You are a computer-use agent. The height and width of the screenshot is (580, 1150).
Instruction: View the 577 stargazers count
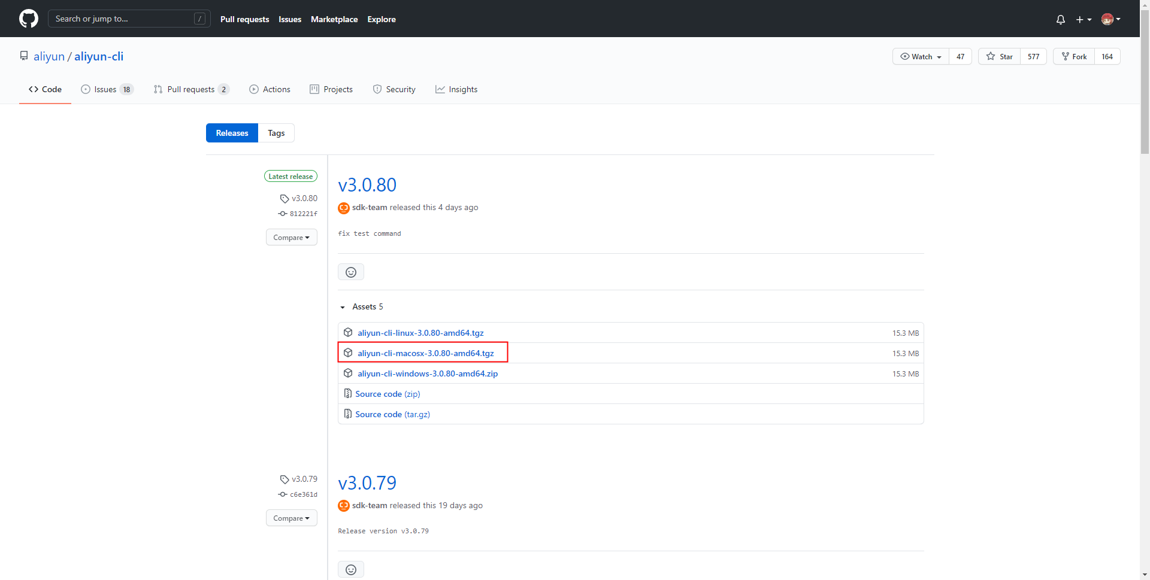[x=1034, y=56]
